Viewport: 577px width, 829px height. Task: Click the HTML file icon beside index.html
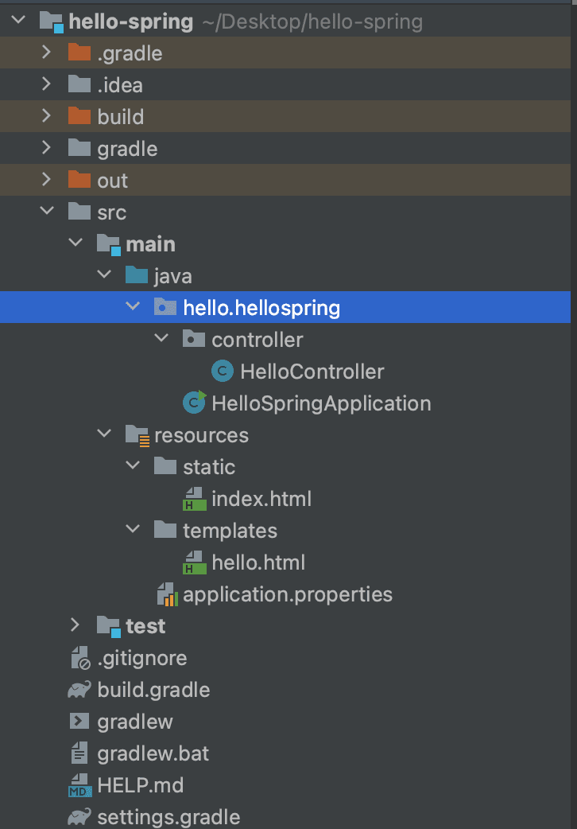pyautogui.click(x=195, y=498)
